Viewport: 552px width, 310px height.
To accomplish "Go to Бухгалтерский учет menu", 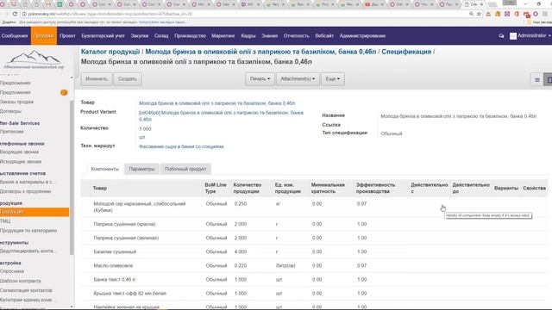I will click(x=103, y=36).
